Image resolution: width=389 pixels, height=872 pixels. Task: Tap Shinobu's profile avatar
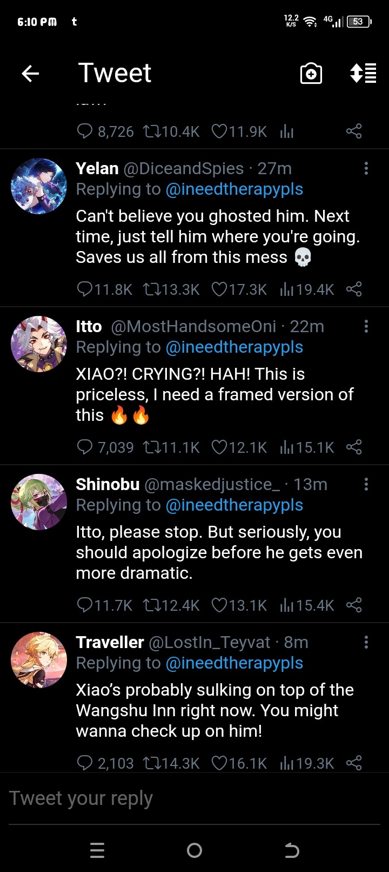39,502
